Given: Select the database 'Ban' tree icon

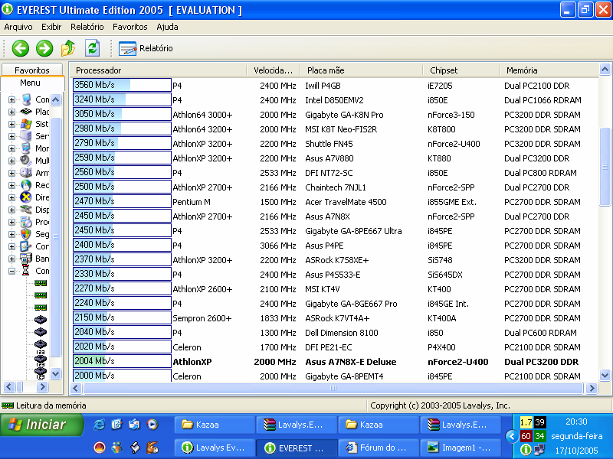Looking at the screenshot, I should pyautogui.click(x=26, y=259).
